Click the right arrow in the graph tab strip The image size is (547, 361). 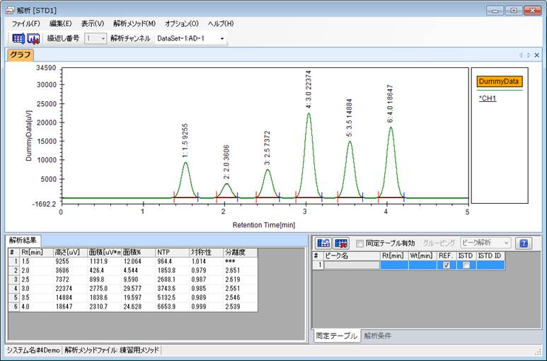(x=528, y=55)
